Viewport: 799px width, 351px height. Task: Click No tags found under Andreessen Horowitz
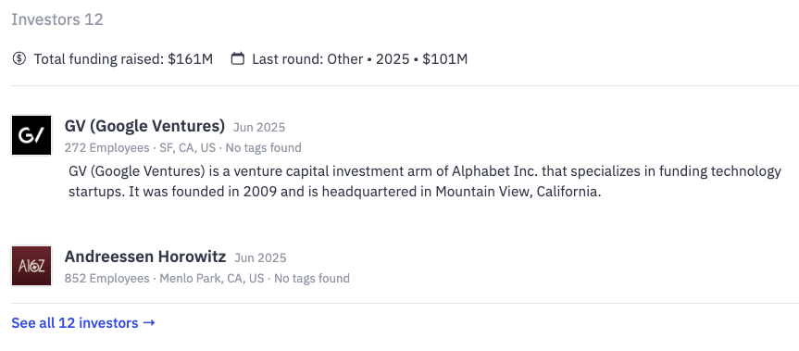click(x=312, y=278)
